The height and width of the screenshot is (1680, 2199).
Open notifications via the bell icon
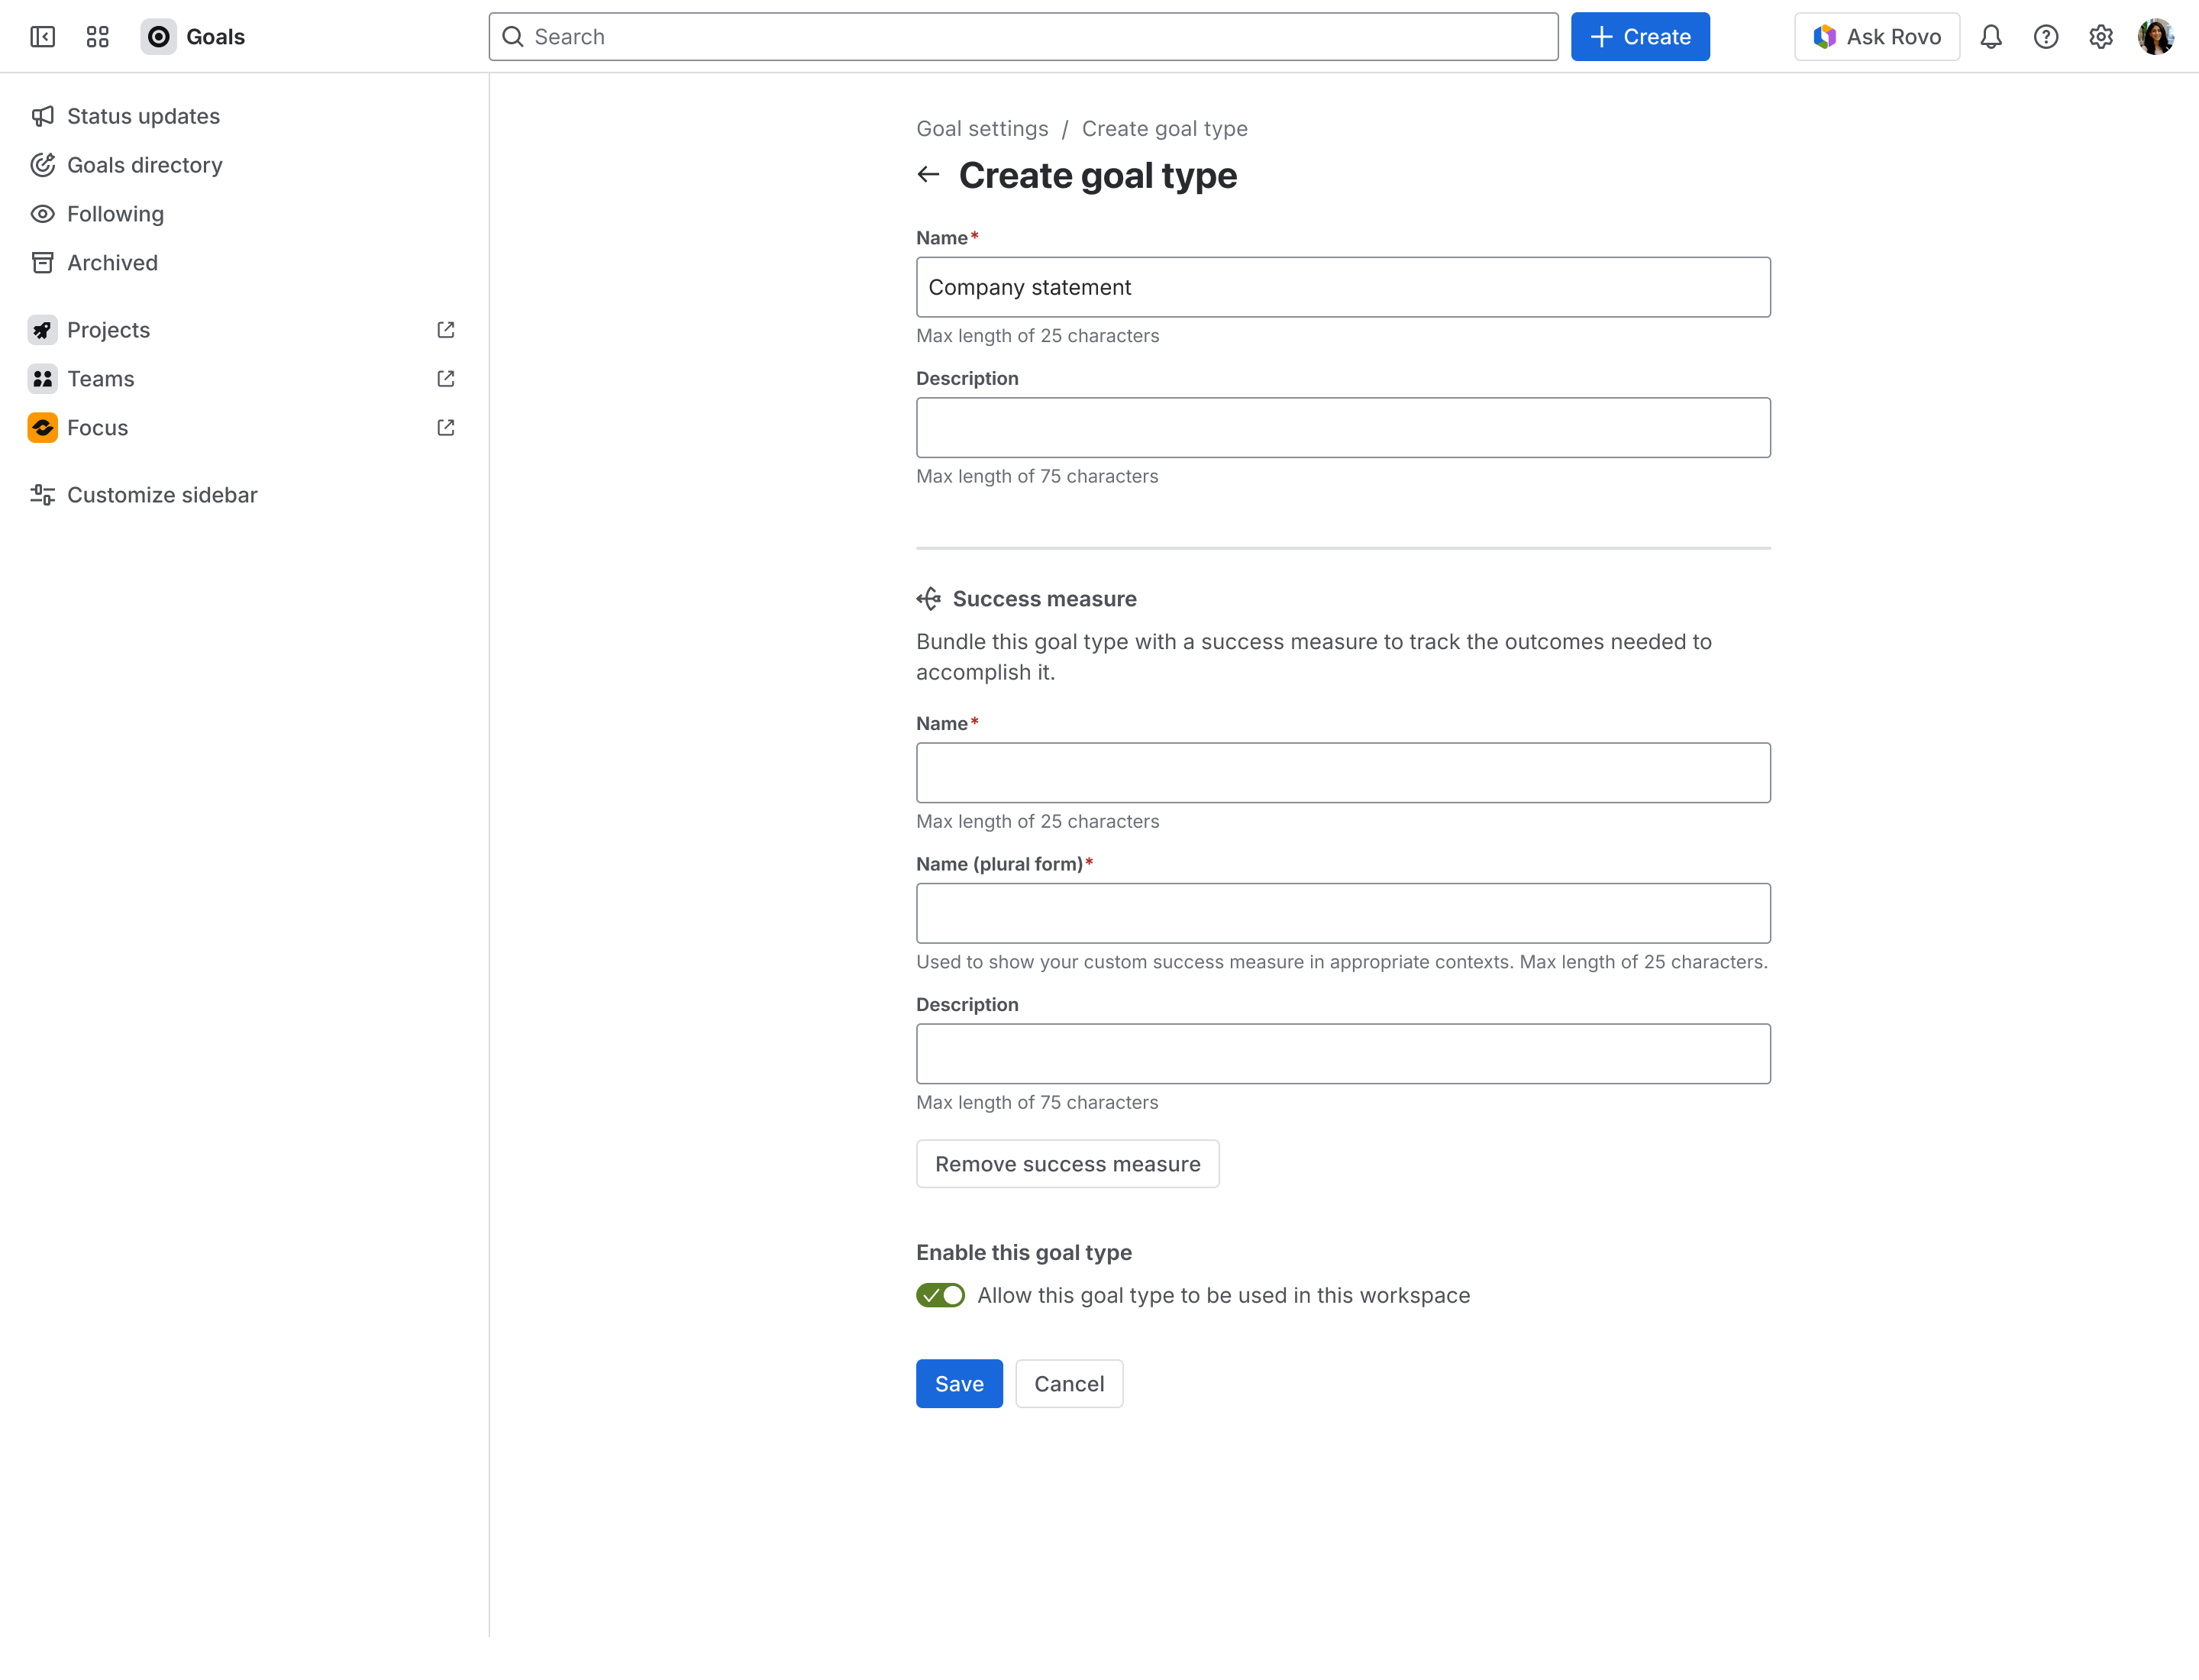click(x=1991, y=36)
